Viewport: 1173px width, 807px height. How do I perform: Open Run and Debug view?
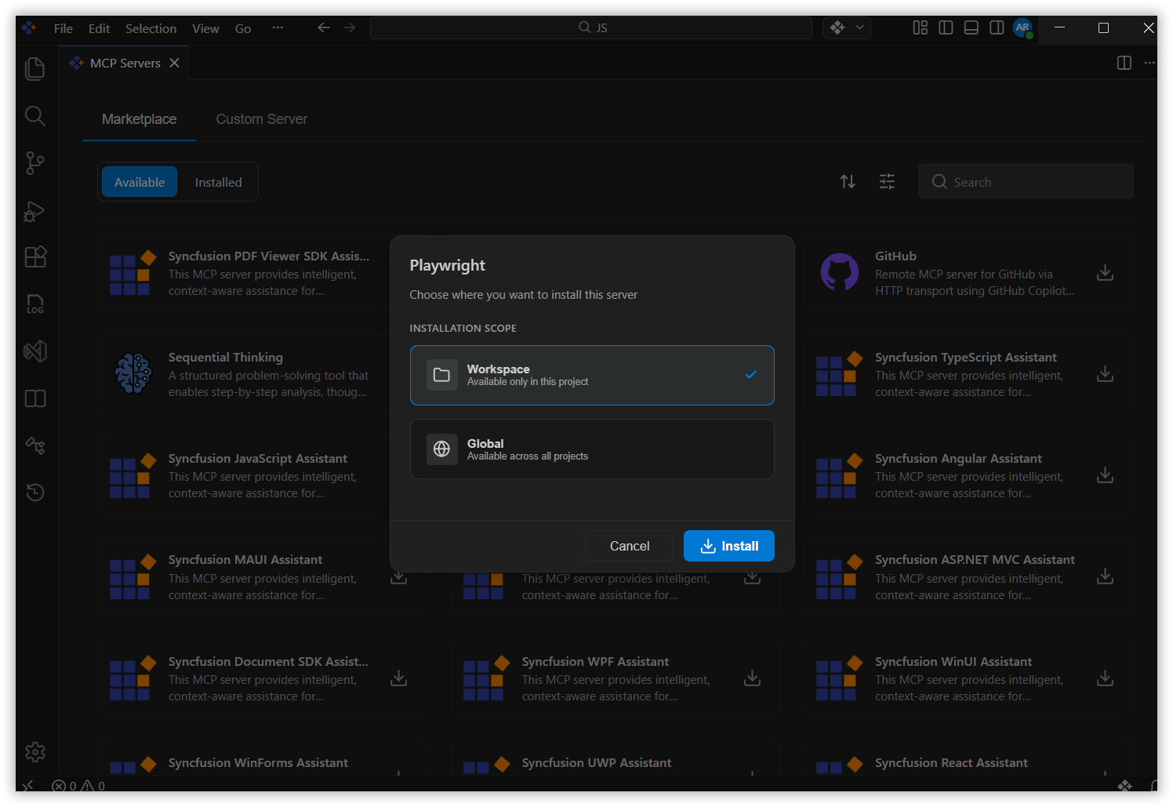pyautogui.click(x=35, y=211)
